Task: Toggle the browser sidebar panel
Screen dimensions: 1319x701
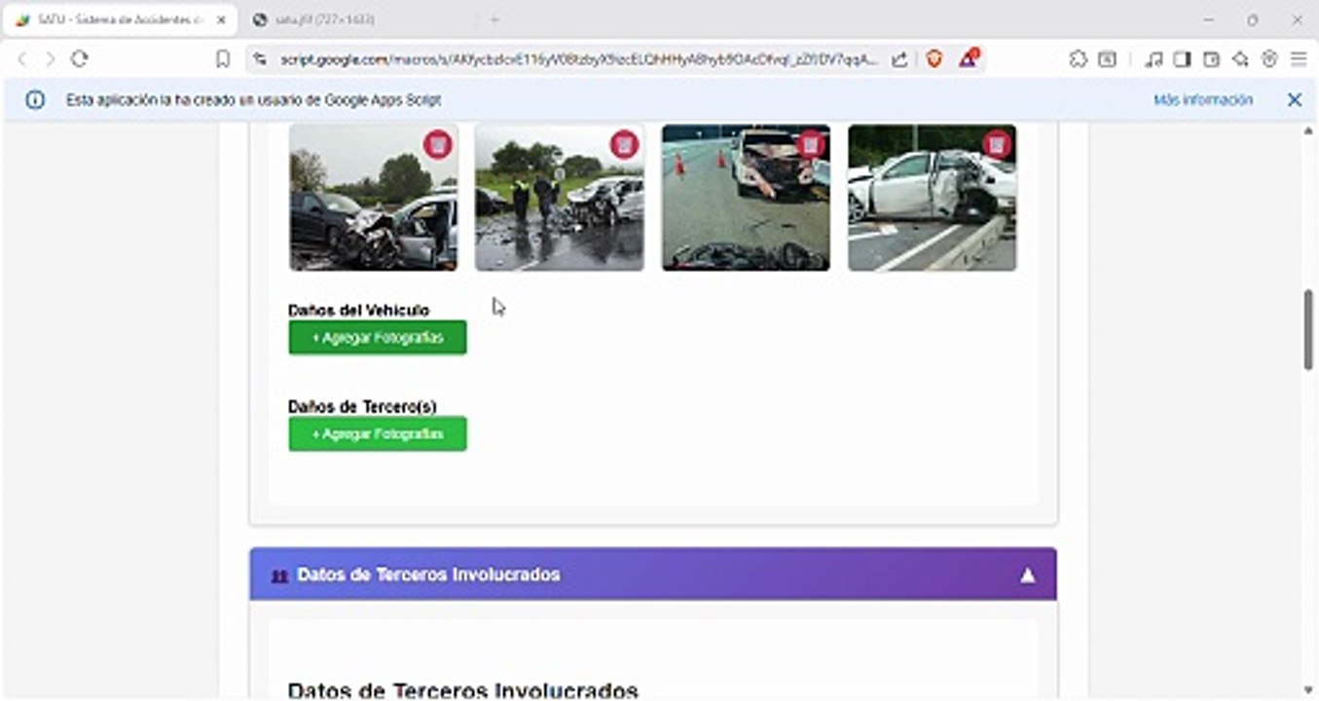Action: (x=1182, y=59)
